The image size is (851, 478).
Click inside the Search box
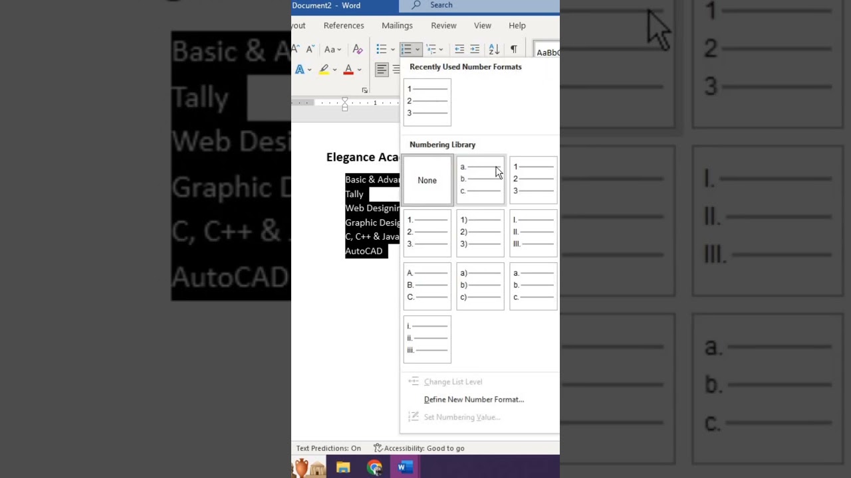479,5
